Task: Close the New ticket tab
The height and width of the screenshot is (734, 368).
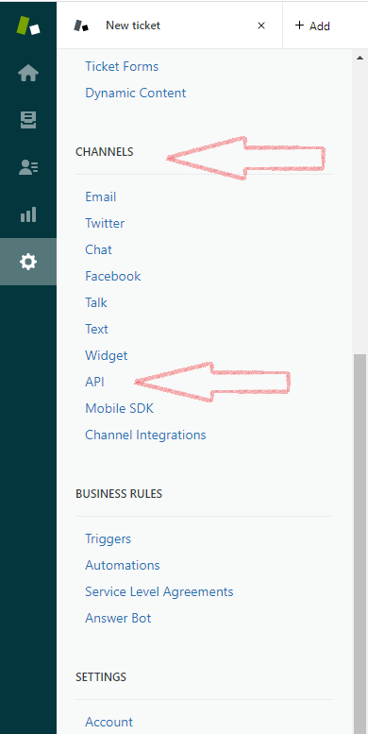Action: coord(261,26)
